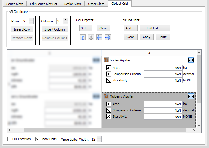The image size is (209, 148).
Task: Decrease the Value Editor Width spinner
Action: pos(99,140)
